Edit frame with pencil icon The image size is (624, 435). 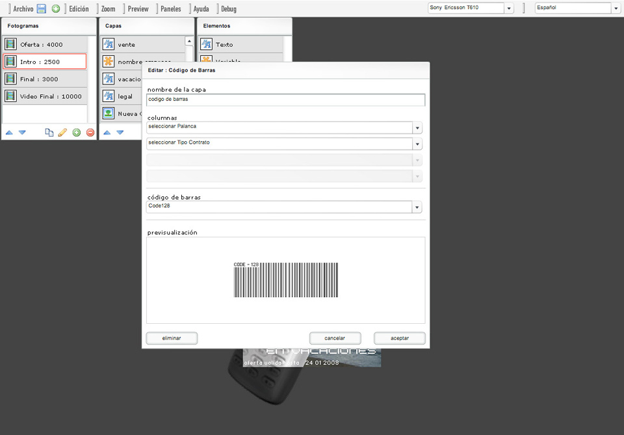[x=62, y=133]
